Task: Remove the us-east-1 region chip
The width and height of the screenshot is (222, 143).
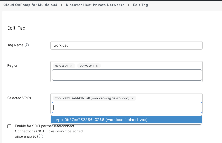Action: coord(71,66)
